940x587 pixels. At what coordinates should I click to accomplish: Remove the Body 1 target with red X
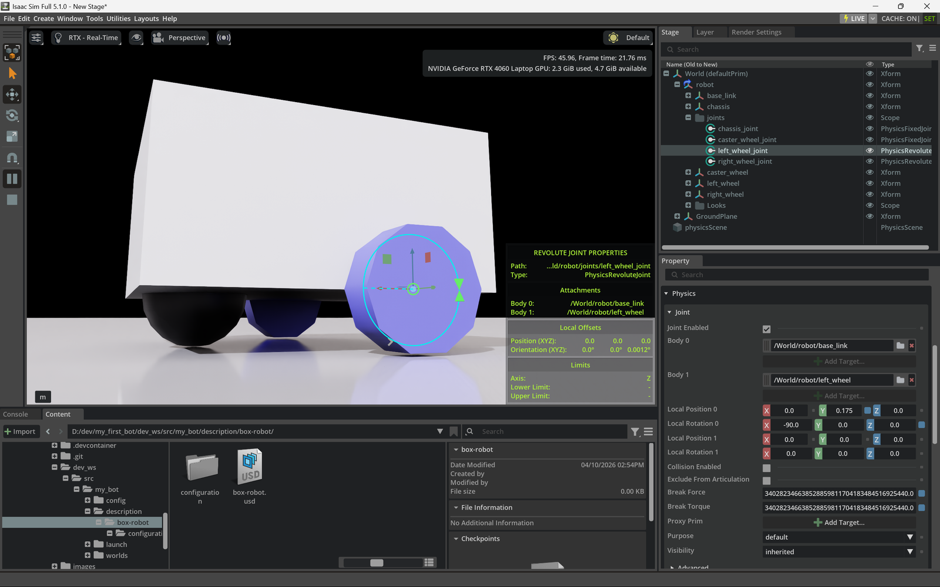912,380
